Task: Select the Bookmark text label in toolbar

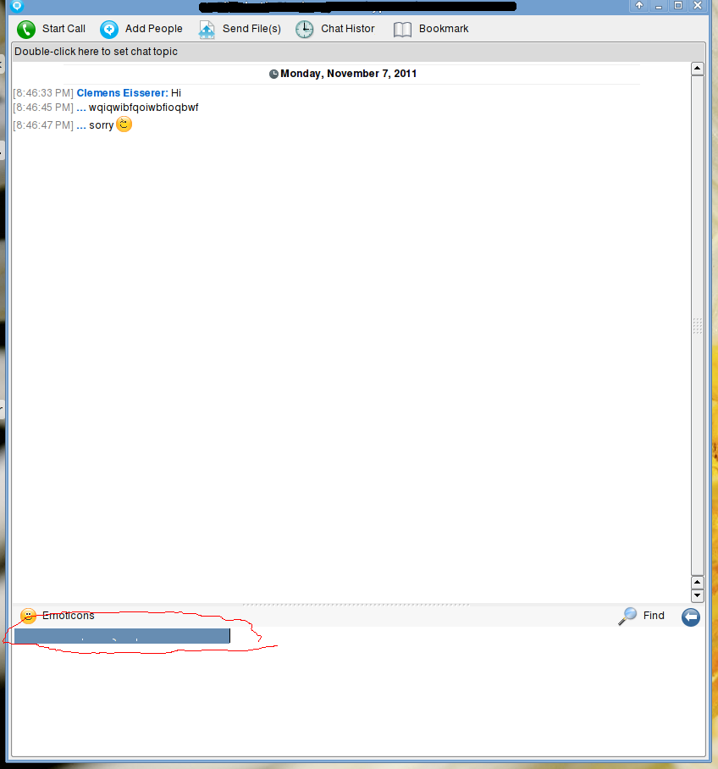Action: [x=444, y=29]
